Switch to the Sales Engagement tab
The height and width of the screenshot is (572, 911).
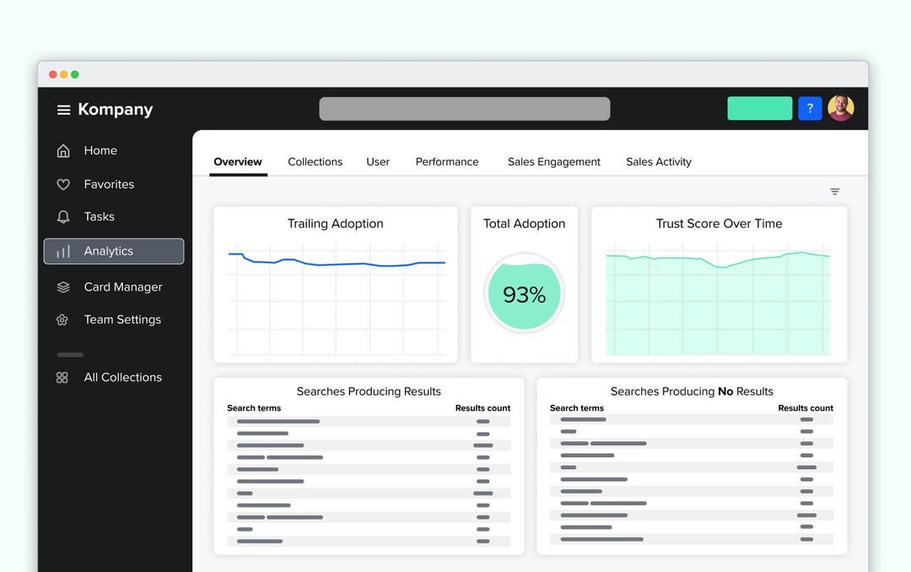tap(553, 162)
